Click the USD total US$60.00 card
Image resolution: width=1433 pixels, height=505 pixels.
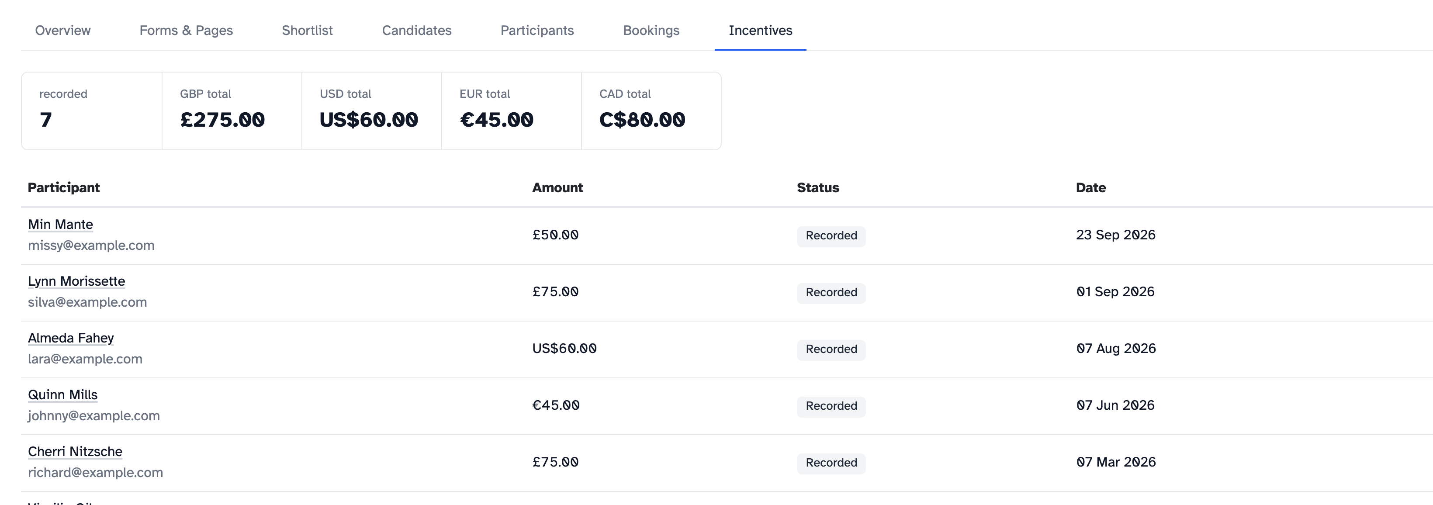pos(372,111)
